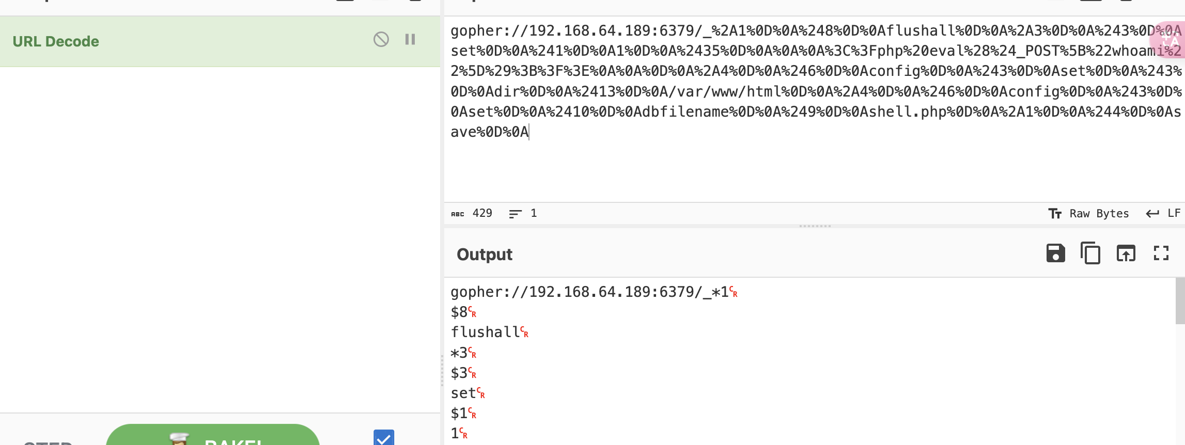The image size is (1185, 445).
Task: Click the recipe/input vertical divider handle
Action: click(442, 371)
